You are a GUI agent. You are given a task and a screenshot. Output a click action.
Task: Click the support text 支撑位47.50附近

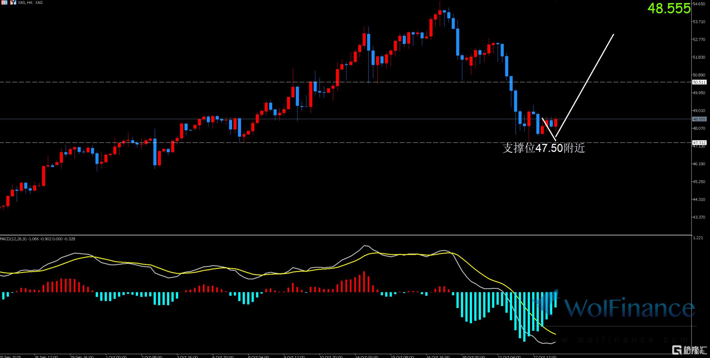[544, 148]
